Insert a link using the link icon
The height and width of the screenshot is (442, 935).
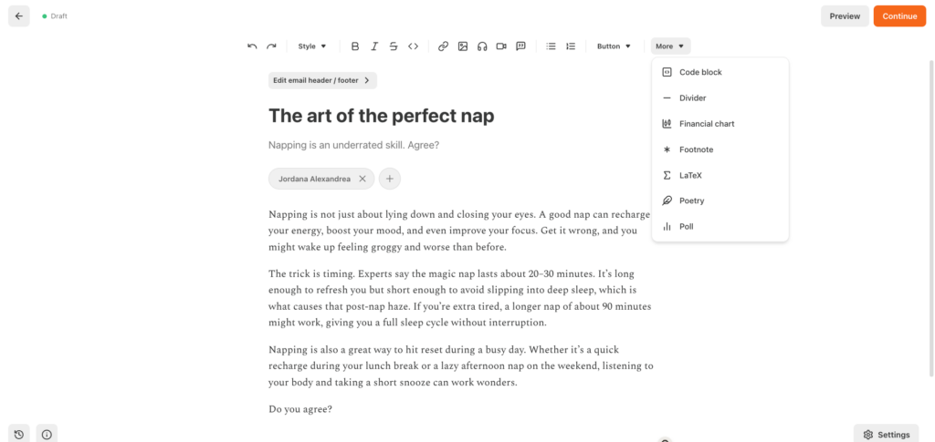pos(443,46)
